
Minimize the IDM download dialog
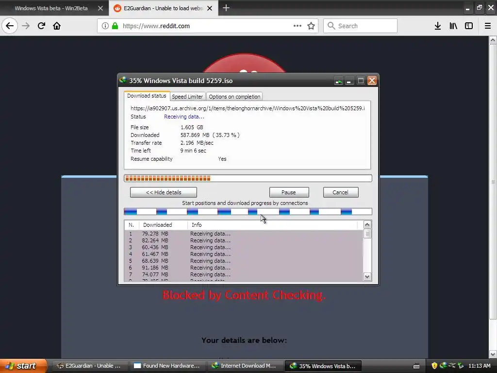(349, 81)
